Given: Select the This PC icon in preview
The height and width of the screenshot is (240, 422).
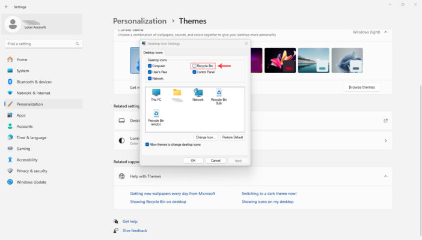Looking at the screenshot, I should [x=156, y=93].
